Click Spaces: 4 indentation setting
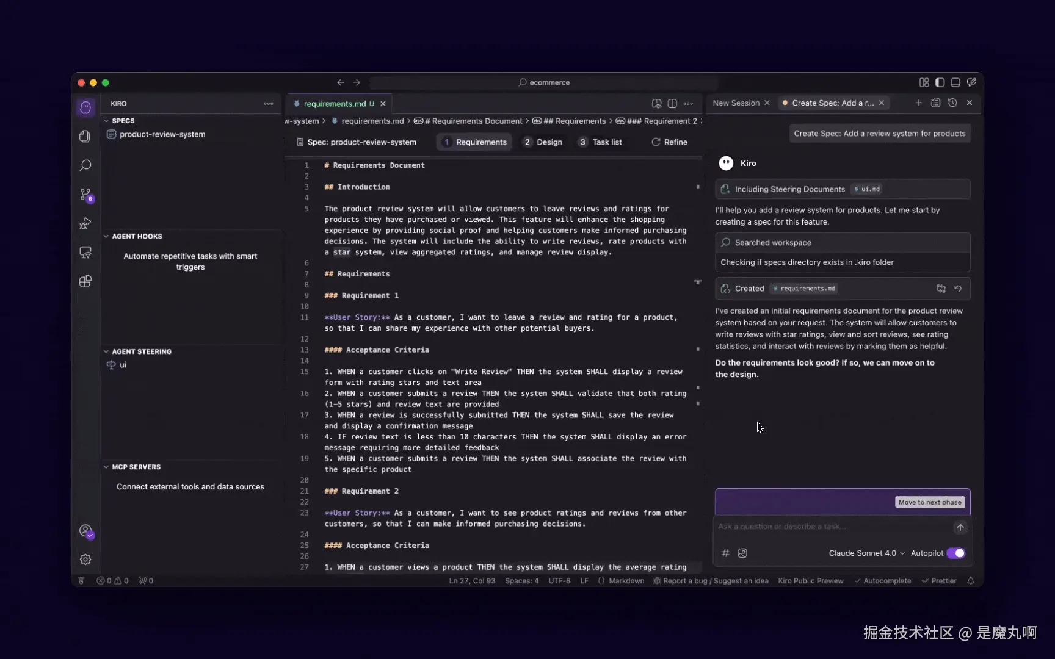The height and width of the screenshot is (659, 1055). 522,581
